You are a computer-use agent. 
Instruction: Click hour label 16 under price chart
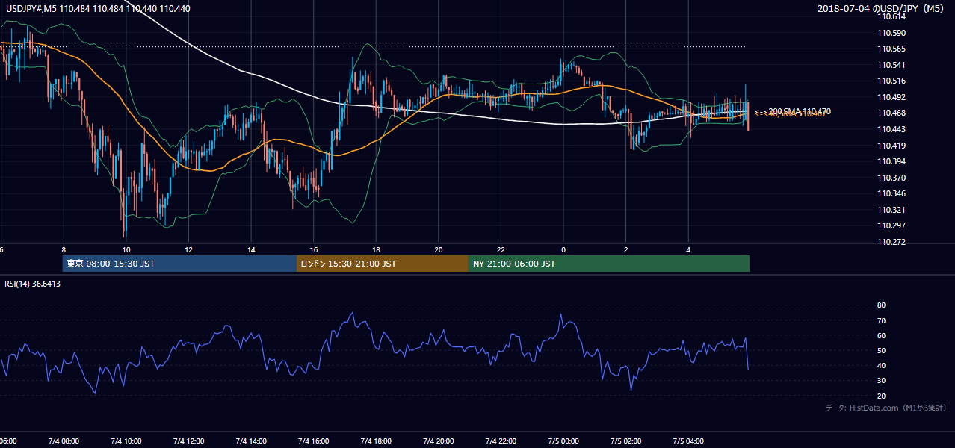314,249
